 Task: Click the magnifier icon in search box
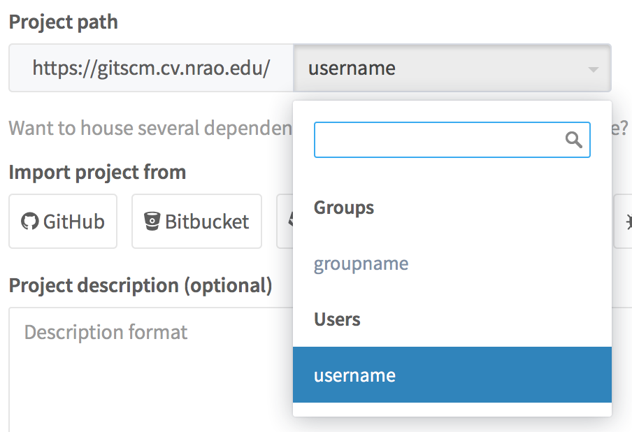574,141
